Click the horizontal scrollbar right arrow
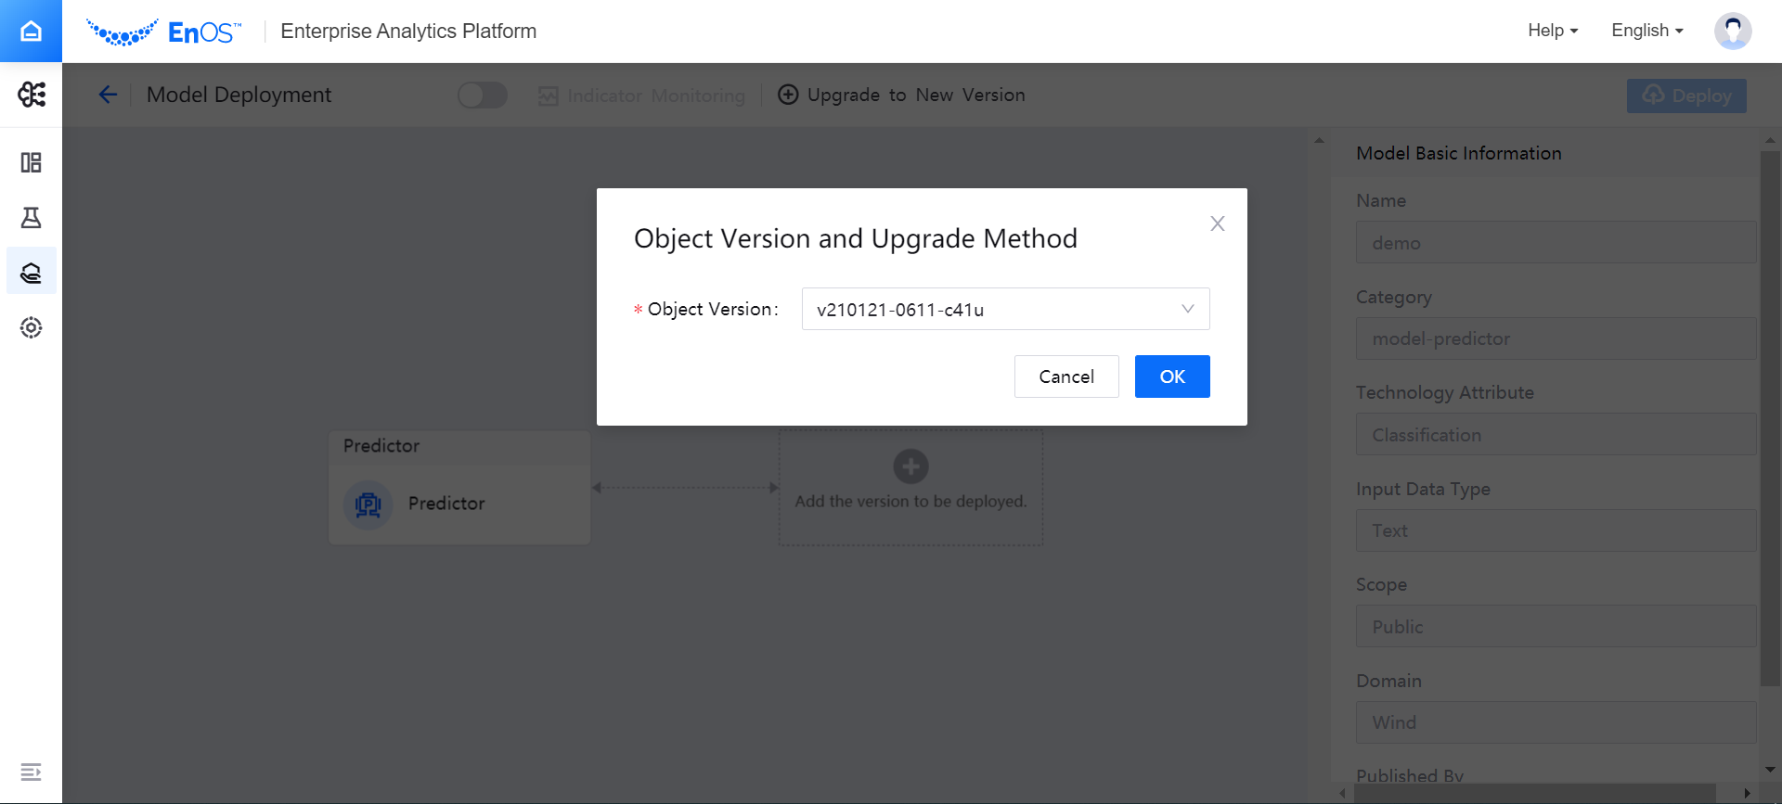The image size is (1782, 804). [1747, 793]
